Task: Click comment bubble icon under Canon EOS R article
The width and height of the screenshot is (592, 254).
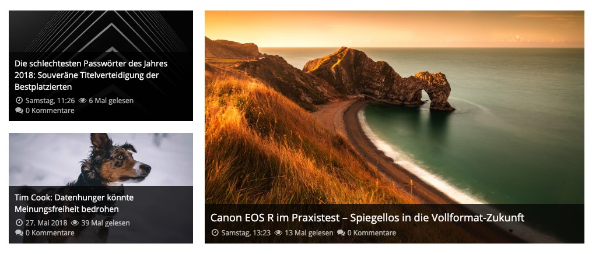Action: coord(341,232)
